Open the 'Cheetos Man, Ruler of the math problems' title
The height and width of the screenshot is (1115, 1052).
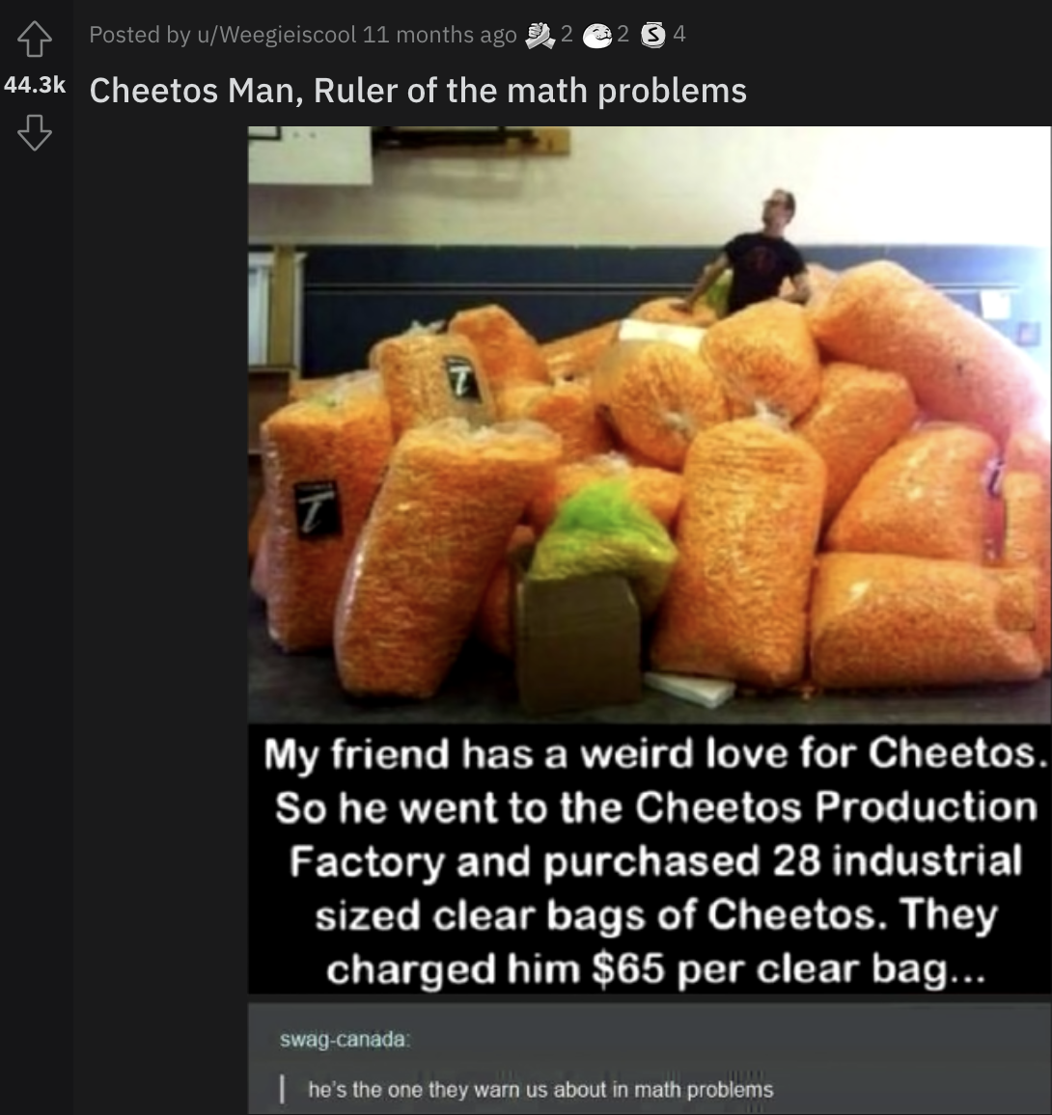click(418, 91)
